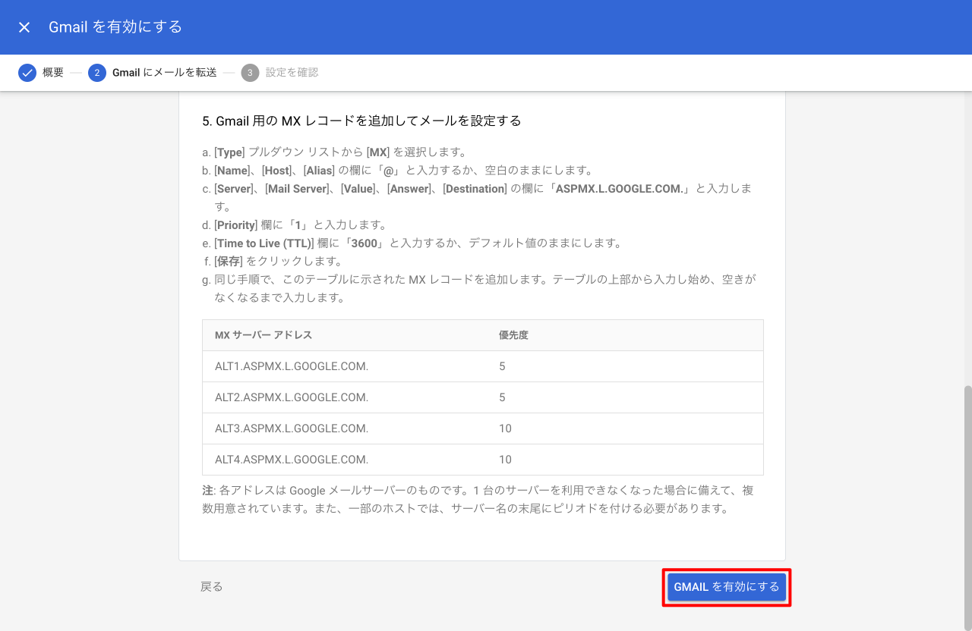Click the GMAIL を有効にする button
The width and height of the screenshot is (972, 631).
point(727,587)
